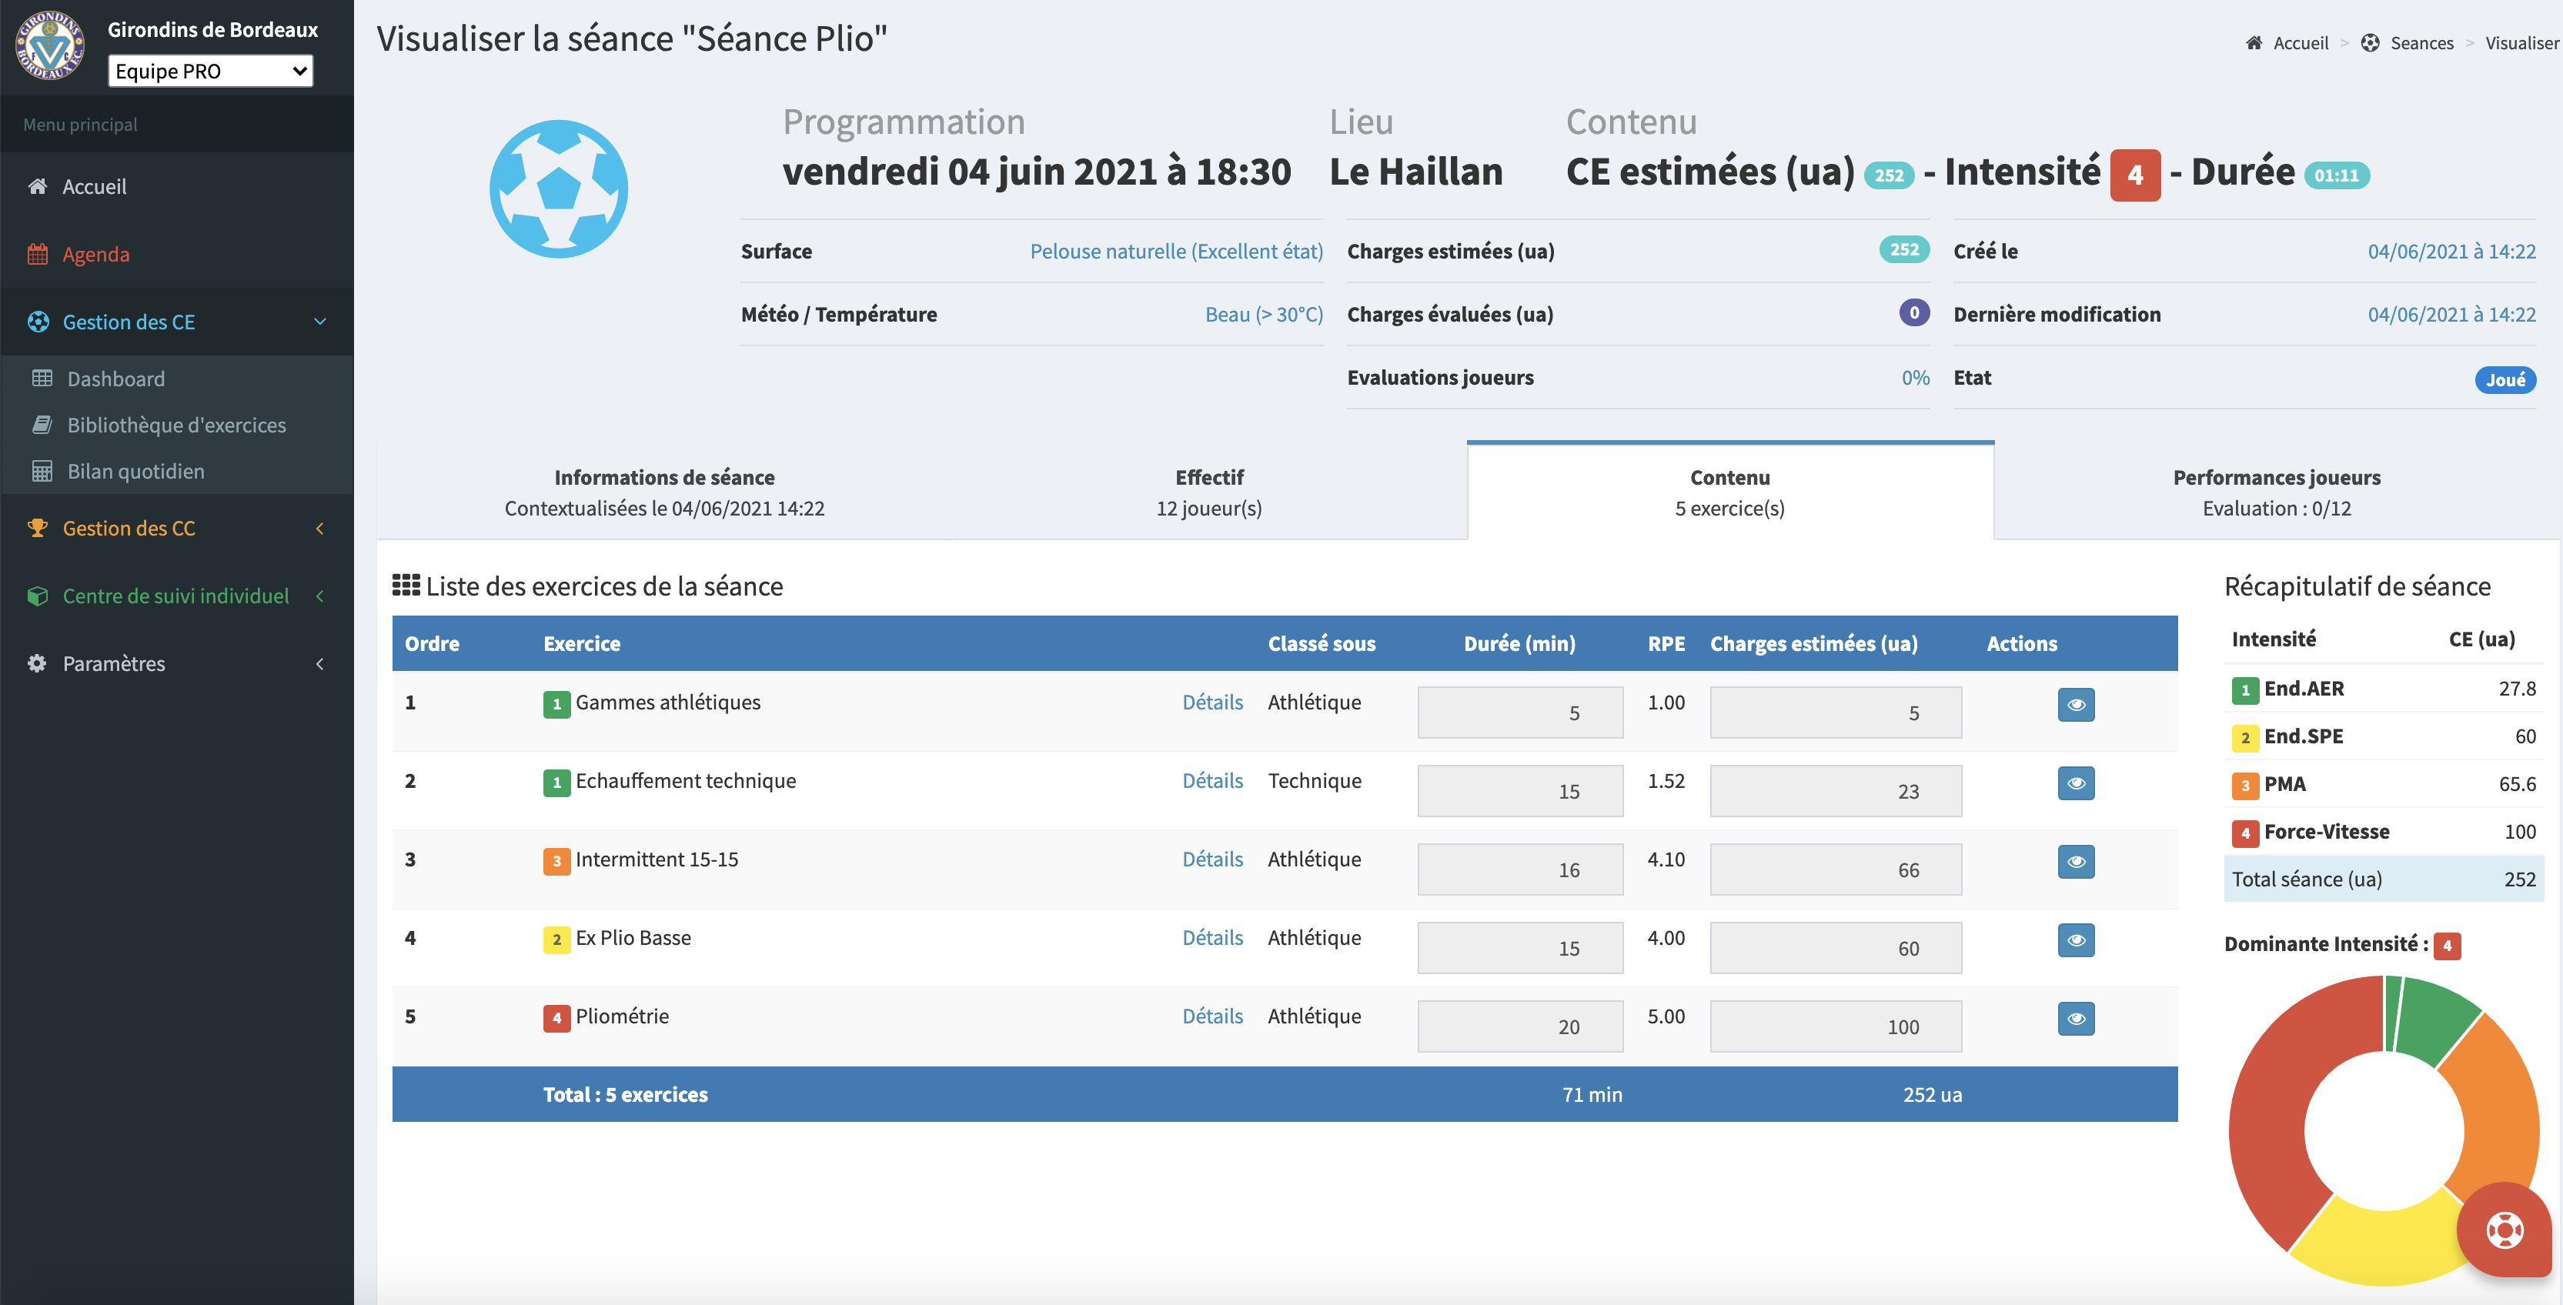This screenshot has height=1305, width=2563.
Task: Click the floating red lifebuoy help button
Action: point(2503,1230)
